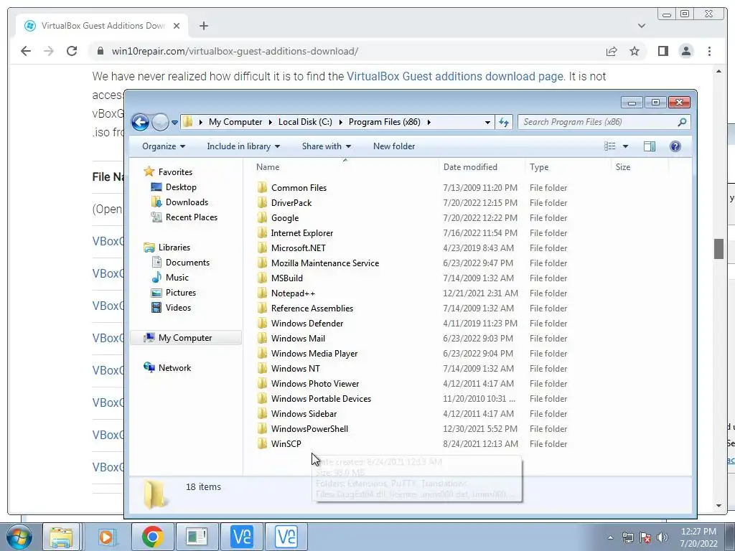Sort by the Name column header
The width and height of the screenshot is (735, 551).
point(268,166)
